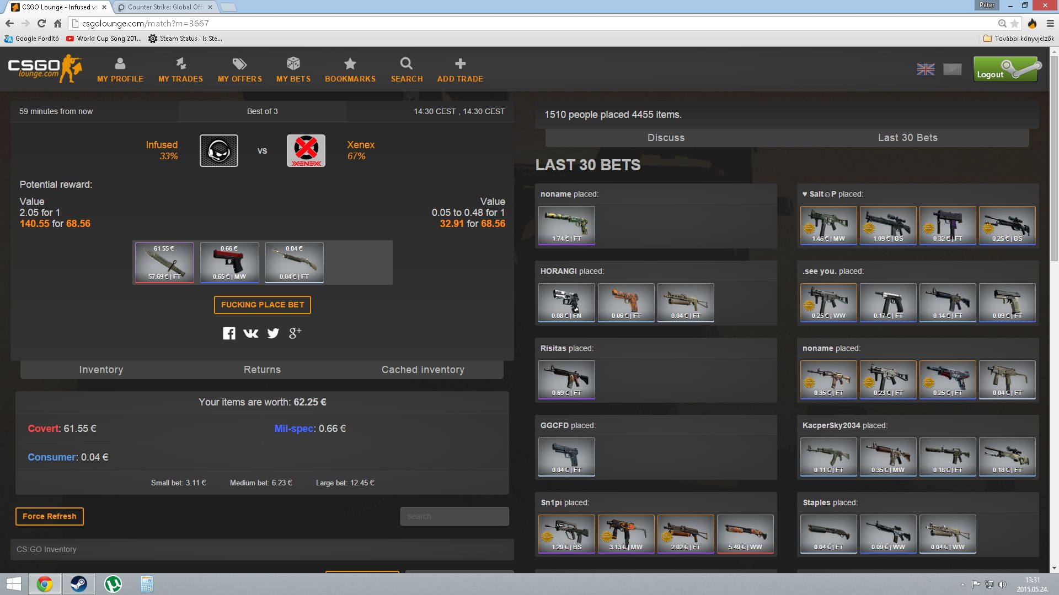Open Bookmarks star icon

click(350, 64)
